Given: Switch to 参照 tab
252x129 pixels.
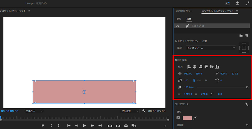Looking at the screenshot, I should point(179,19).
